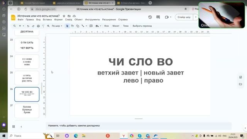This screenshot has height=139, width=247.
Task: Open the Правка menu
Action: (x=30, y=20)
